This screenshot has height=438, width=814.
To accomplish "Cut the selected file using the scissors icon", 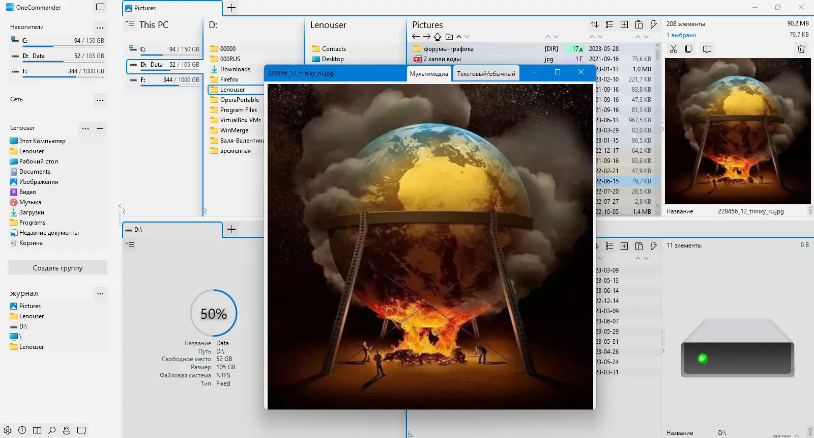I will point(674,49).
